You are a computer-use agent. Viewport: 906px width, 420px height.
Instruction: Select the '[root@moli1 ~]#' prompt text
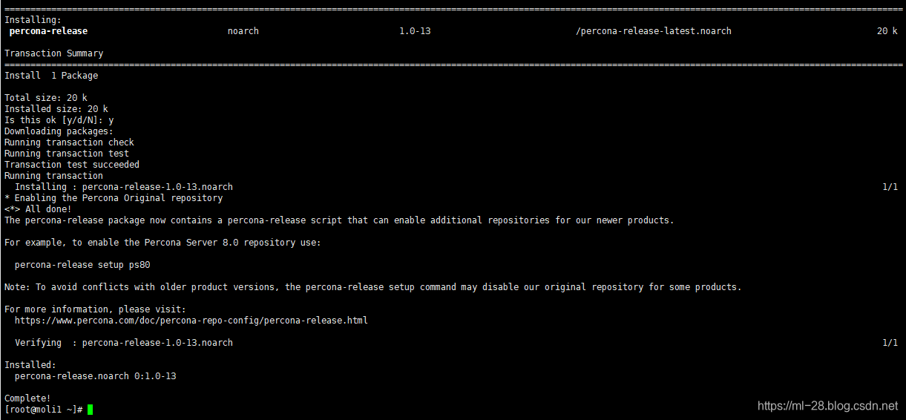coord(43,410)
